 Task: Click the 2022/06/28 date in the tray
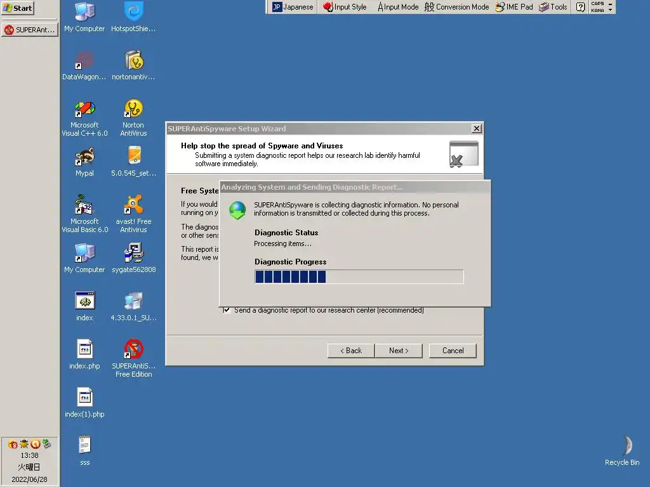click(29, 479)
